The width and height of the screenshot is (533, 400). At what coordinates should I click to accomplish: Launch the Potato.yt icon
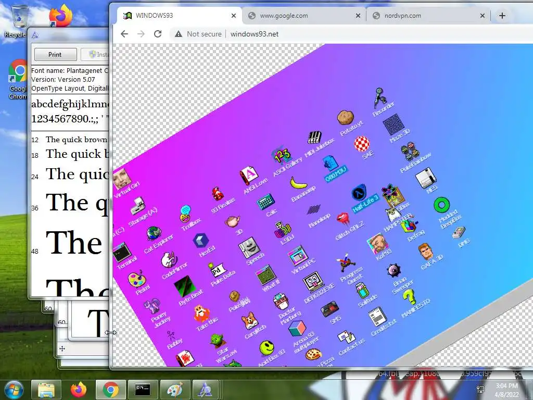point(346,117)
